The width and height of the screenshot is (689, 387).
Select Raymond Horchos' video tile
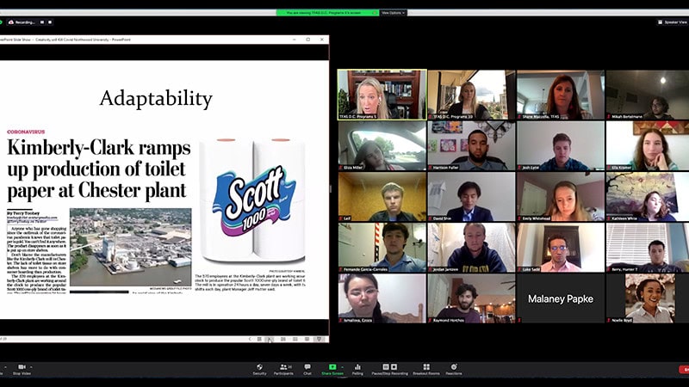point(471,298)
